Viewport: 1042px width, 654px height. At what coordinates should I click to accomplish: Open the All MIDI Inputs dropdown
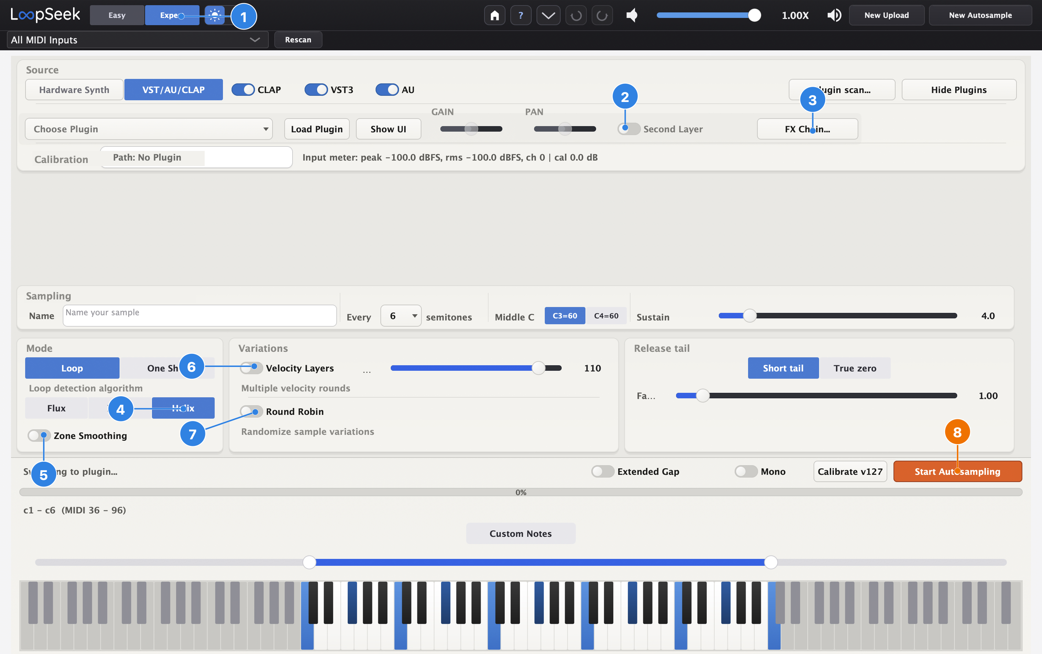pos(137,40)
